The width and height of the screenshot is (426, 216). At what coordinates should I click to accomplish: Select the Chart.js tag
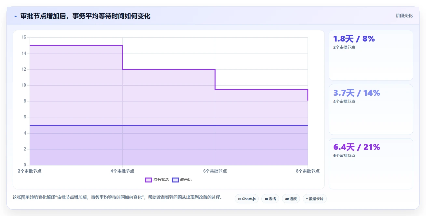(x=247, y=199)
